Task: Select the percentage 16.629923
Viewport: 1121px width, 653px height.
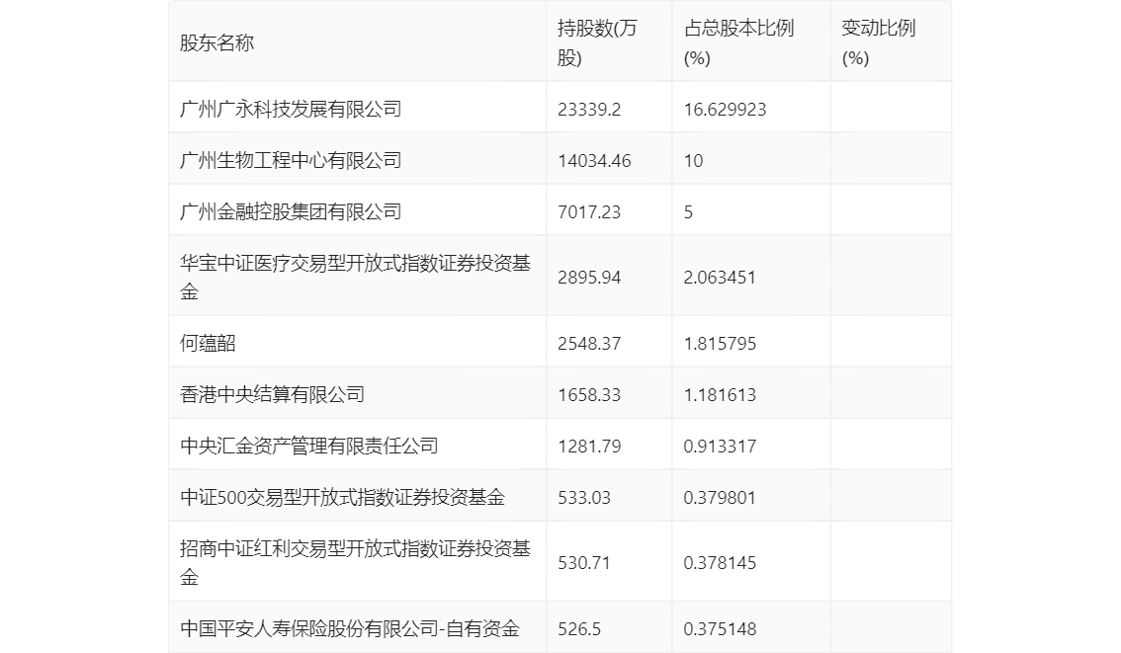Action: click(725, 110)
